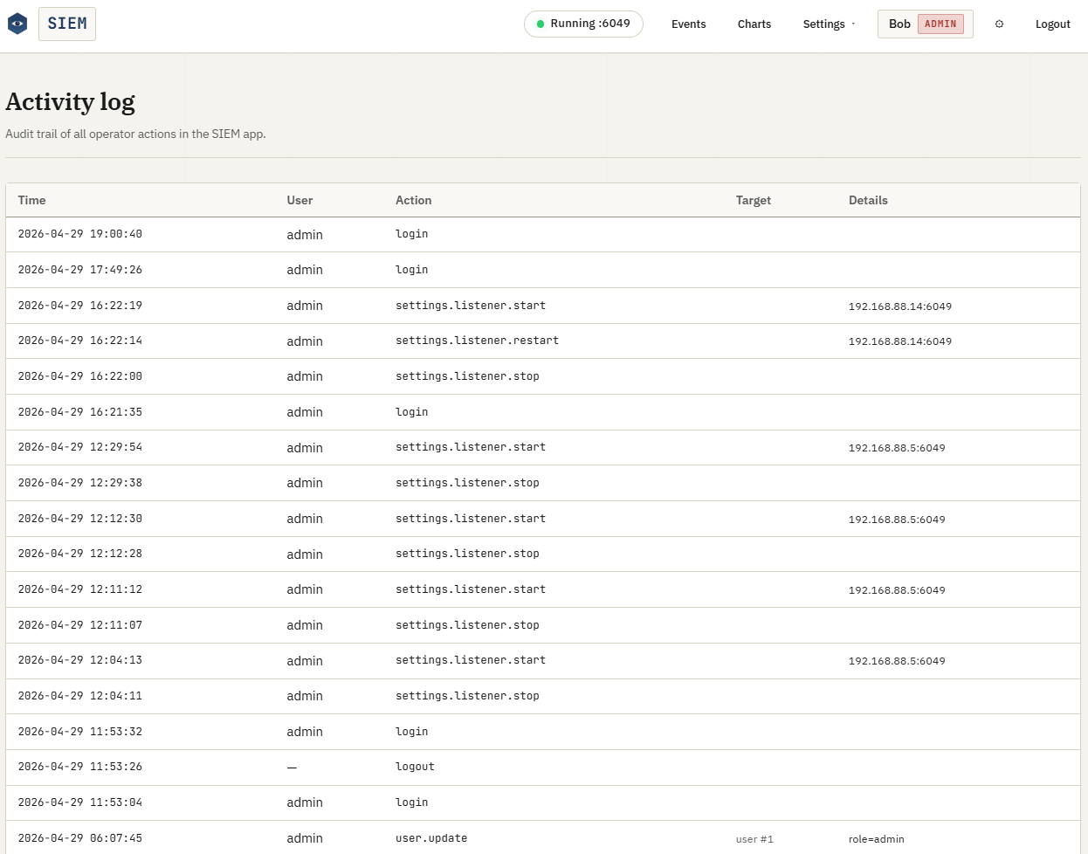Click the user #1 target cell
Screen dimensions: 1088x854
point(754,839)
